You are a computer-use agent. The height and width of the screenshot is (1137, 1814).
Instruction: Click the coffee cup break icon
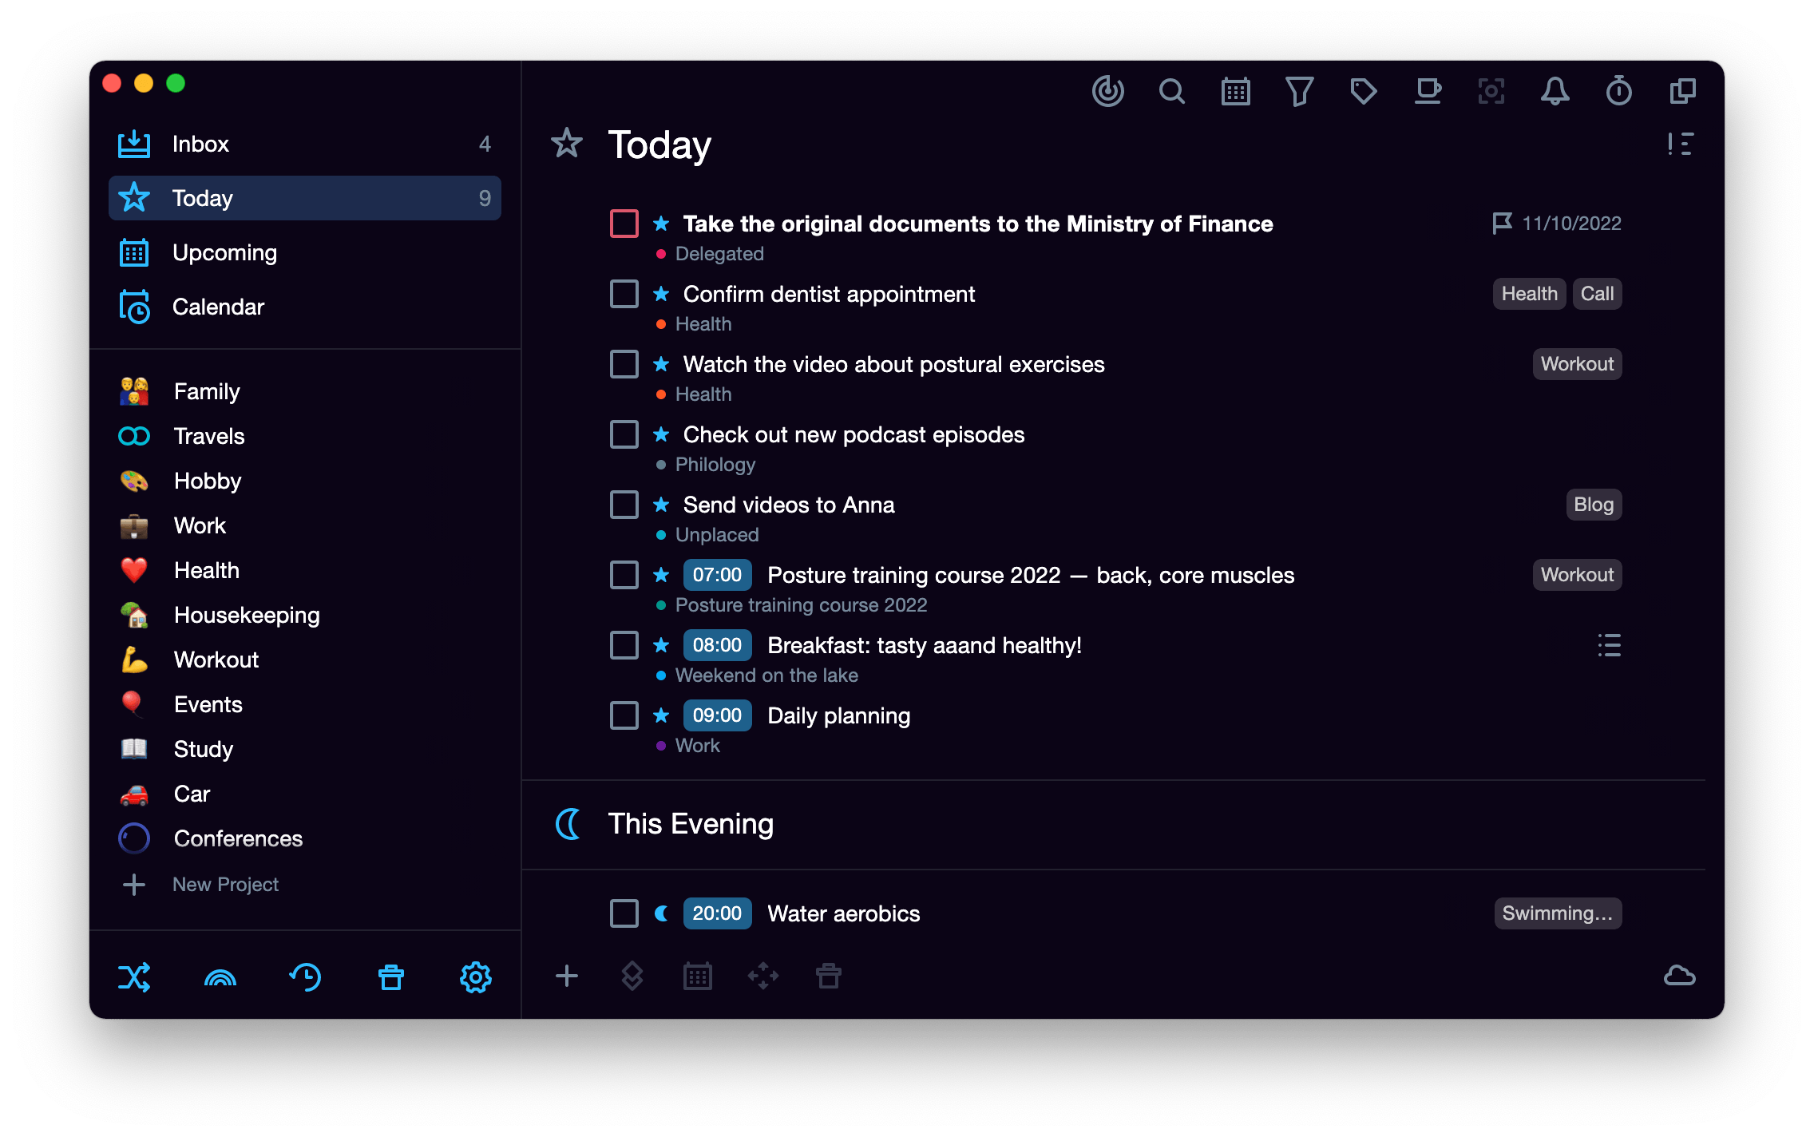(x=1428, y=91)
